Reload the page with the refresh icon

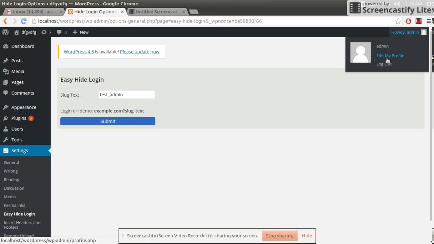(24, 21)
